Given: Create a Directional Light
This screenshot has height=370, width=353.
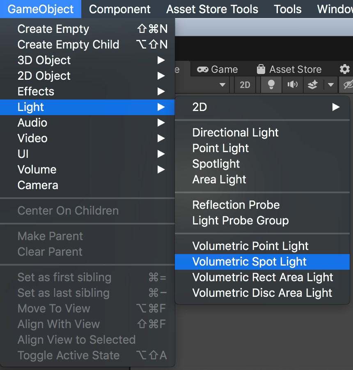Looking at the screenshot, I should [x=235, y=132].
